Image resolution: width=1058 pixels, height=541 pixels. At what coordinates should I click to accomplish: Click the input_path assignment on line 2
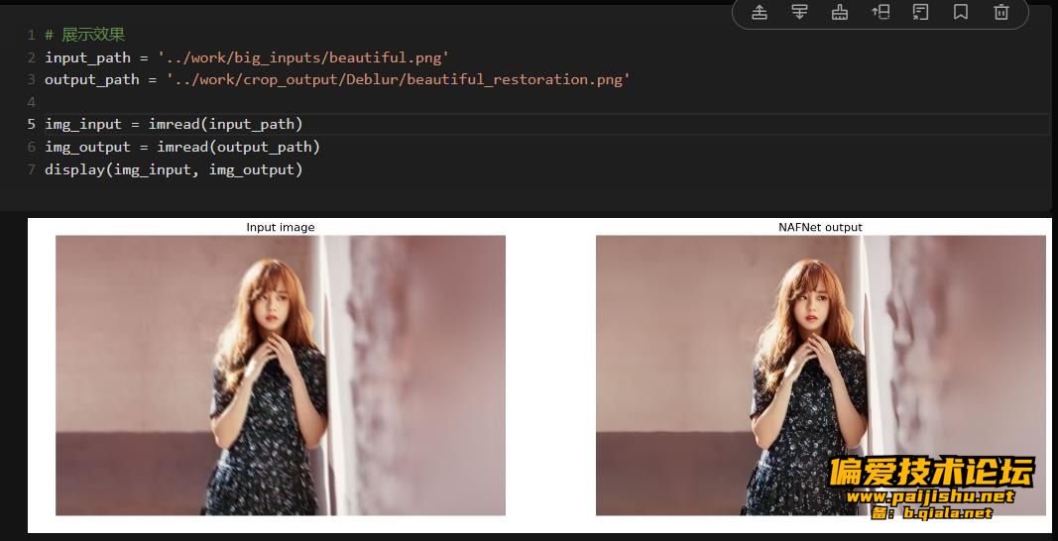tap(247, 57)
